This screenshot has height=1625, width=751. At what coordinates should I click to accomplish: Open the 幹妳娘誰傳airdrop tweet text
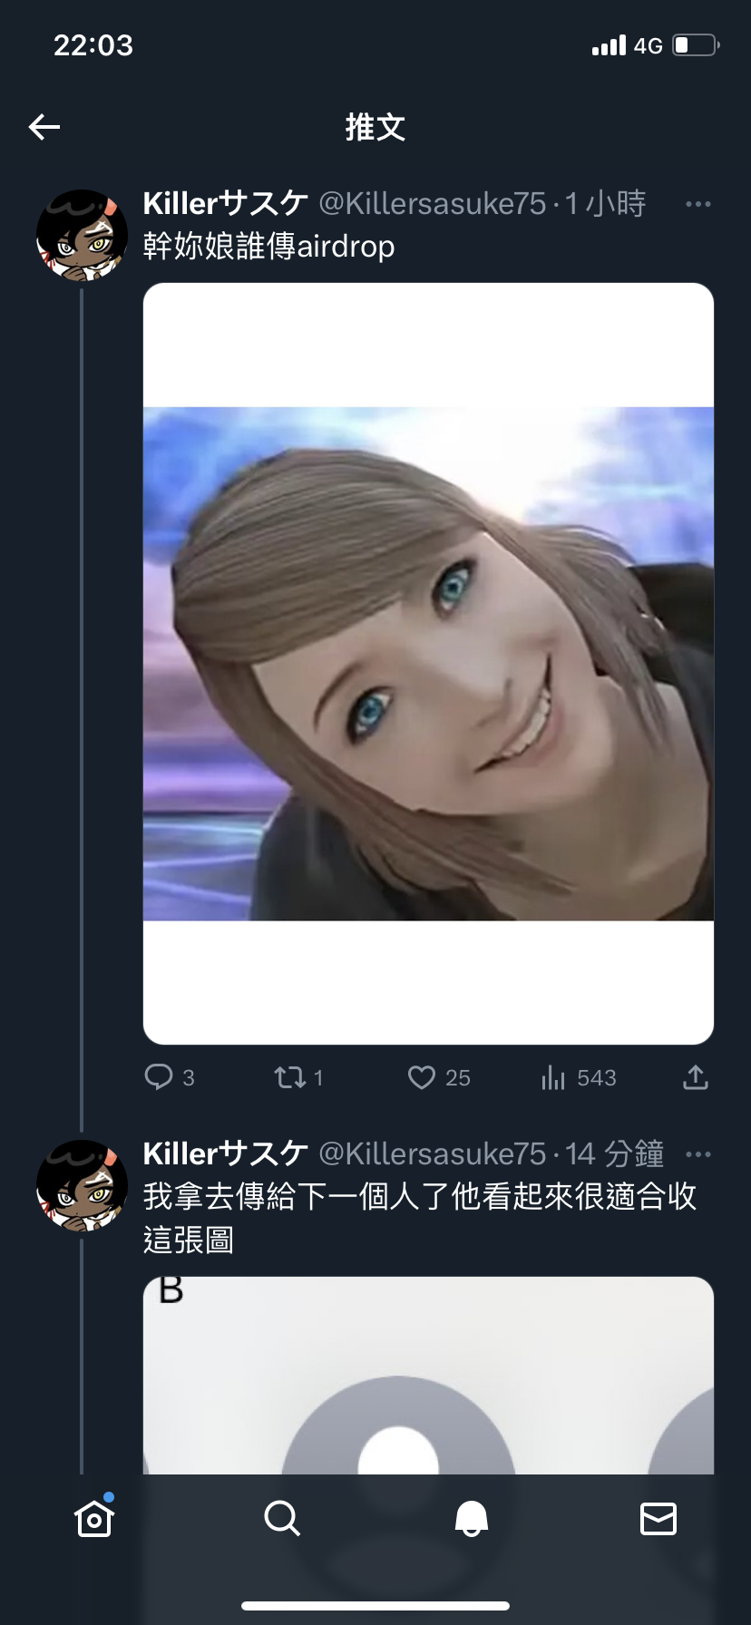point(269,247)
